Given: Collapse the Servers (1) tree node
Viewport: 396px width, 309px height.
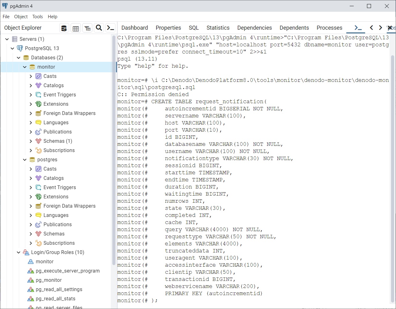Looking at the screenshot, I should click(x=7, y=39).
